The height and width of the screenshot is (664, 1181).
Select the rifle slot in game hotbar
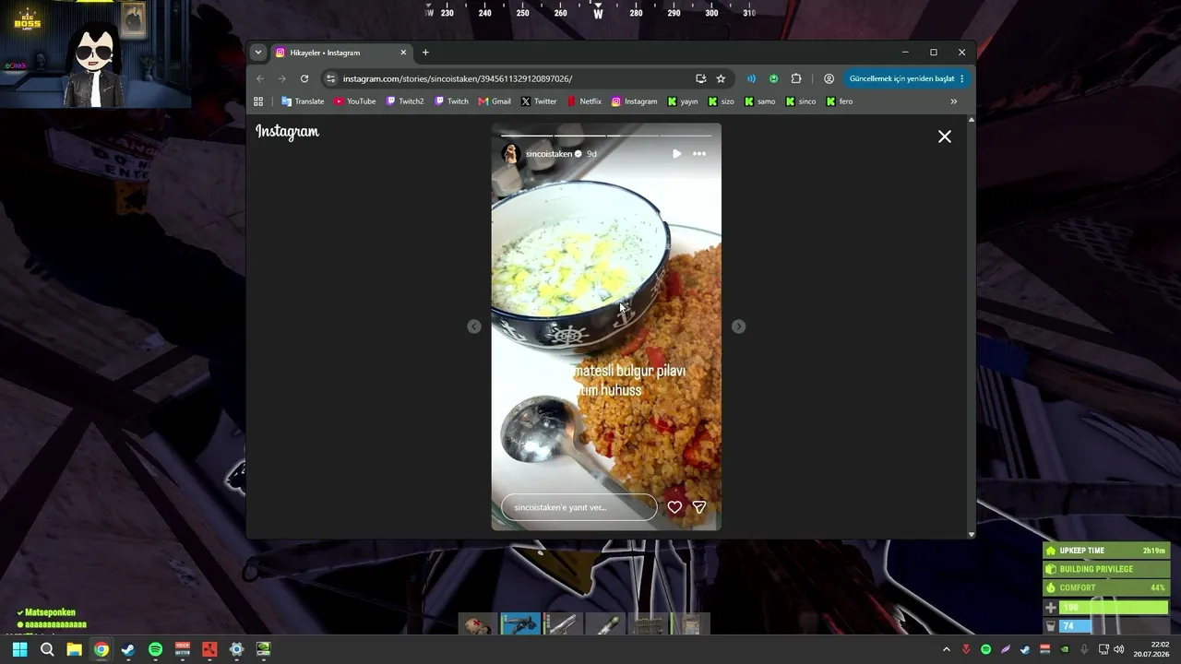tap(520, 624)
